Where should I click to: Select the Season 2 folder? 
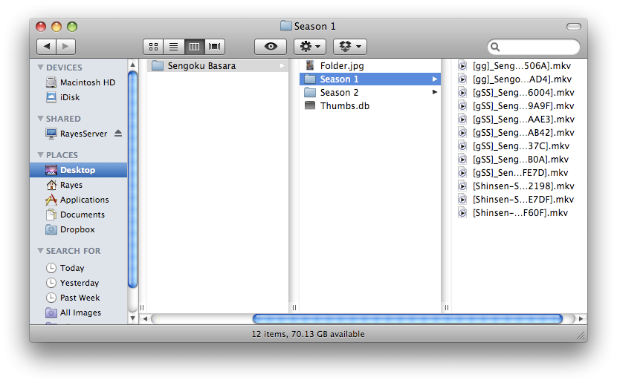pos(370,92)
